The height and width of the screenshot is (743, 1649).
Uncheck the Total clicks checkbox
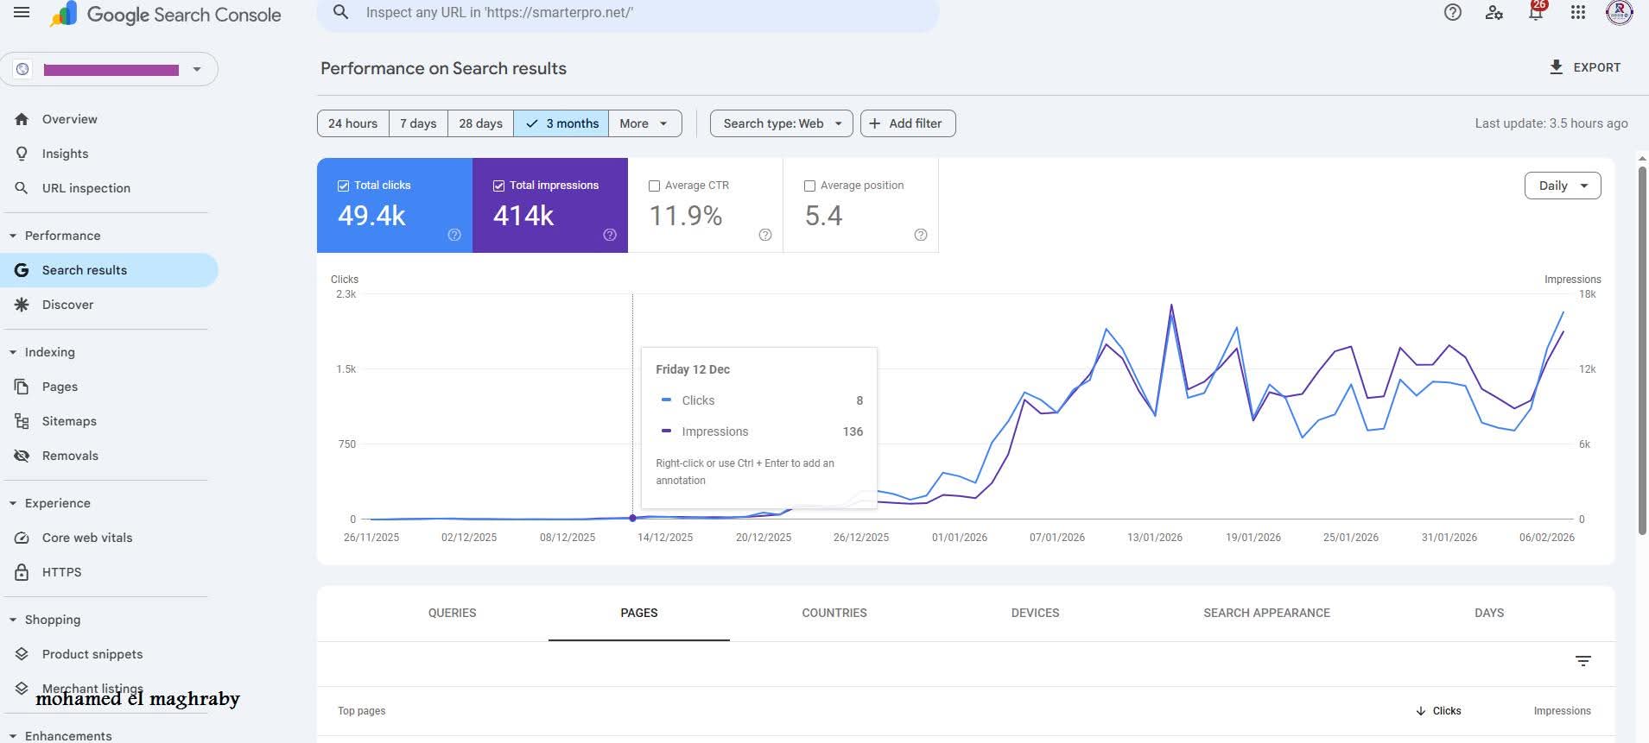343,186
